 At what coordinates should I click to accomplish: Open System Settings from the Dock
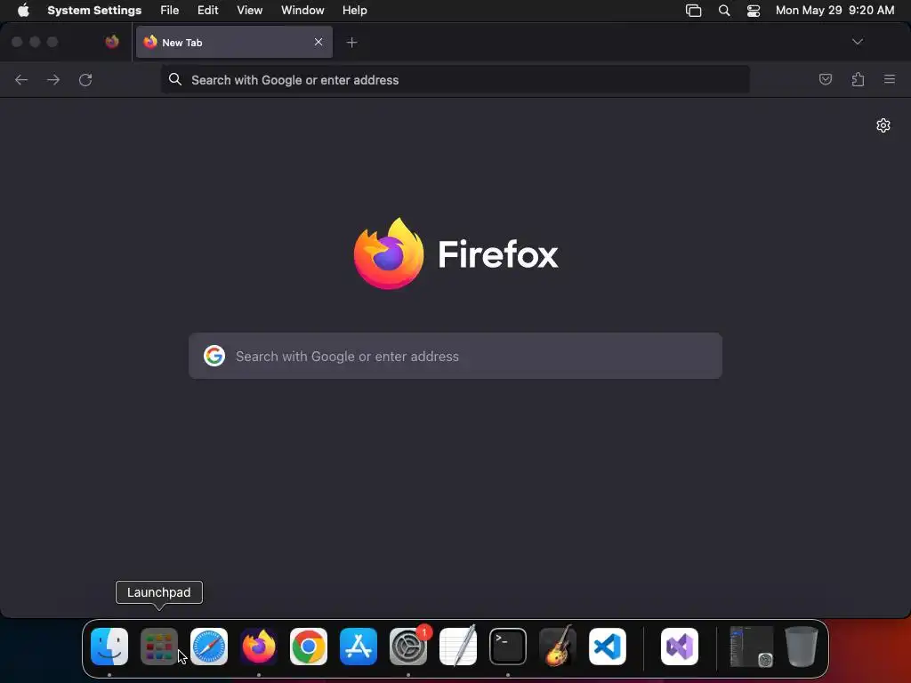coord(408,646)
